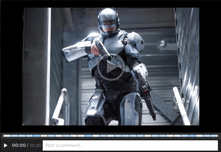Seek to the midpoint of the segmented timeline

(110, 136)
